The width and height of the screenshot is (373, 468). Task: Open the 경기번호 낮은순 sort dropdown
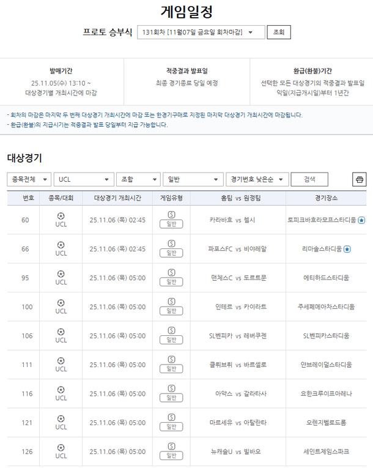pos(257,179)
